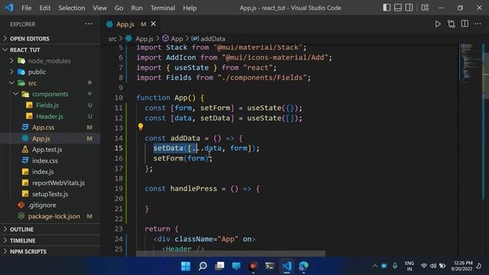
Task: Open Customize Layout icon
Action: point(425,8)
